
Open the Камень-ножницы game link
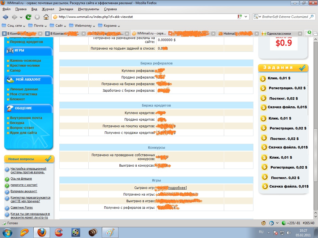(26, 61)
